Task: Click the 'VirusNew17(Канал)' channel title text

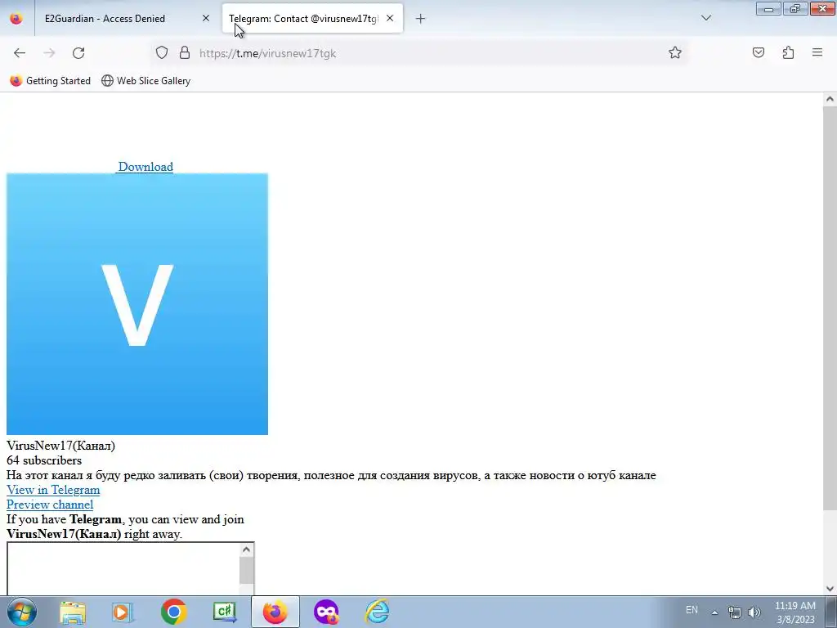Action: 60,446
